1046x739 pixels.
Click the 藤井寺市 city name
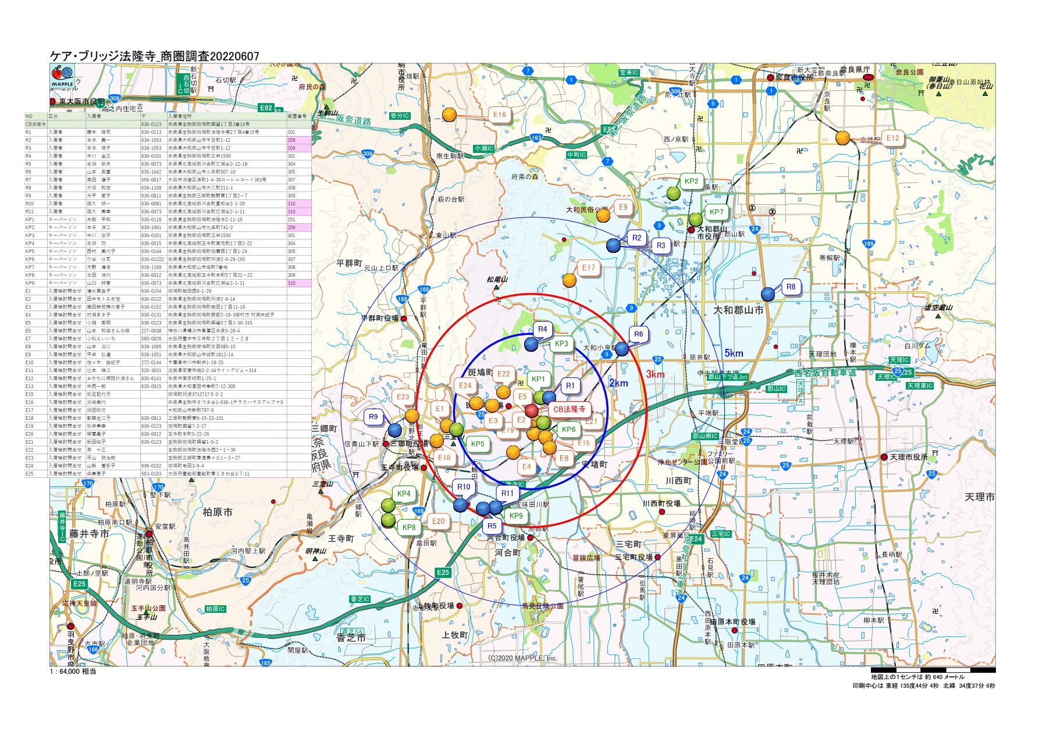(89, 533)
